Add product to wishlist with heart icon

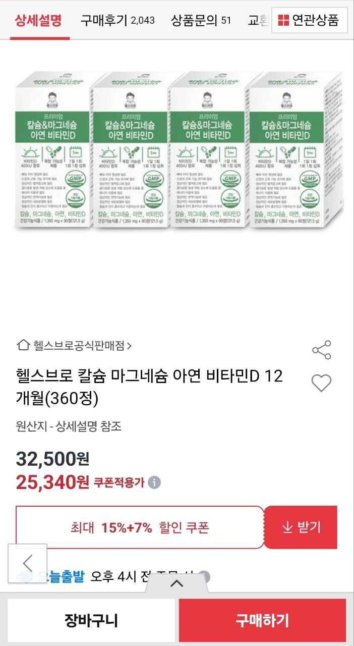(321, 384)
